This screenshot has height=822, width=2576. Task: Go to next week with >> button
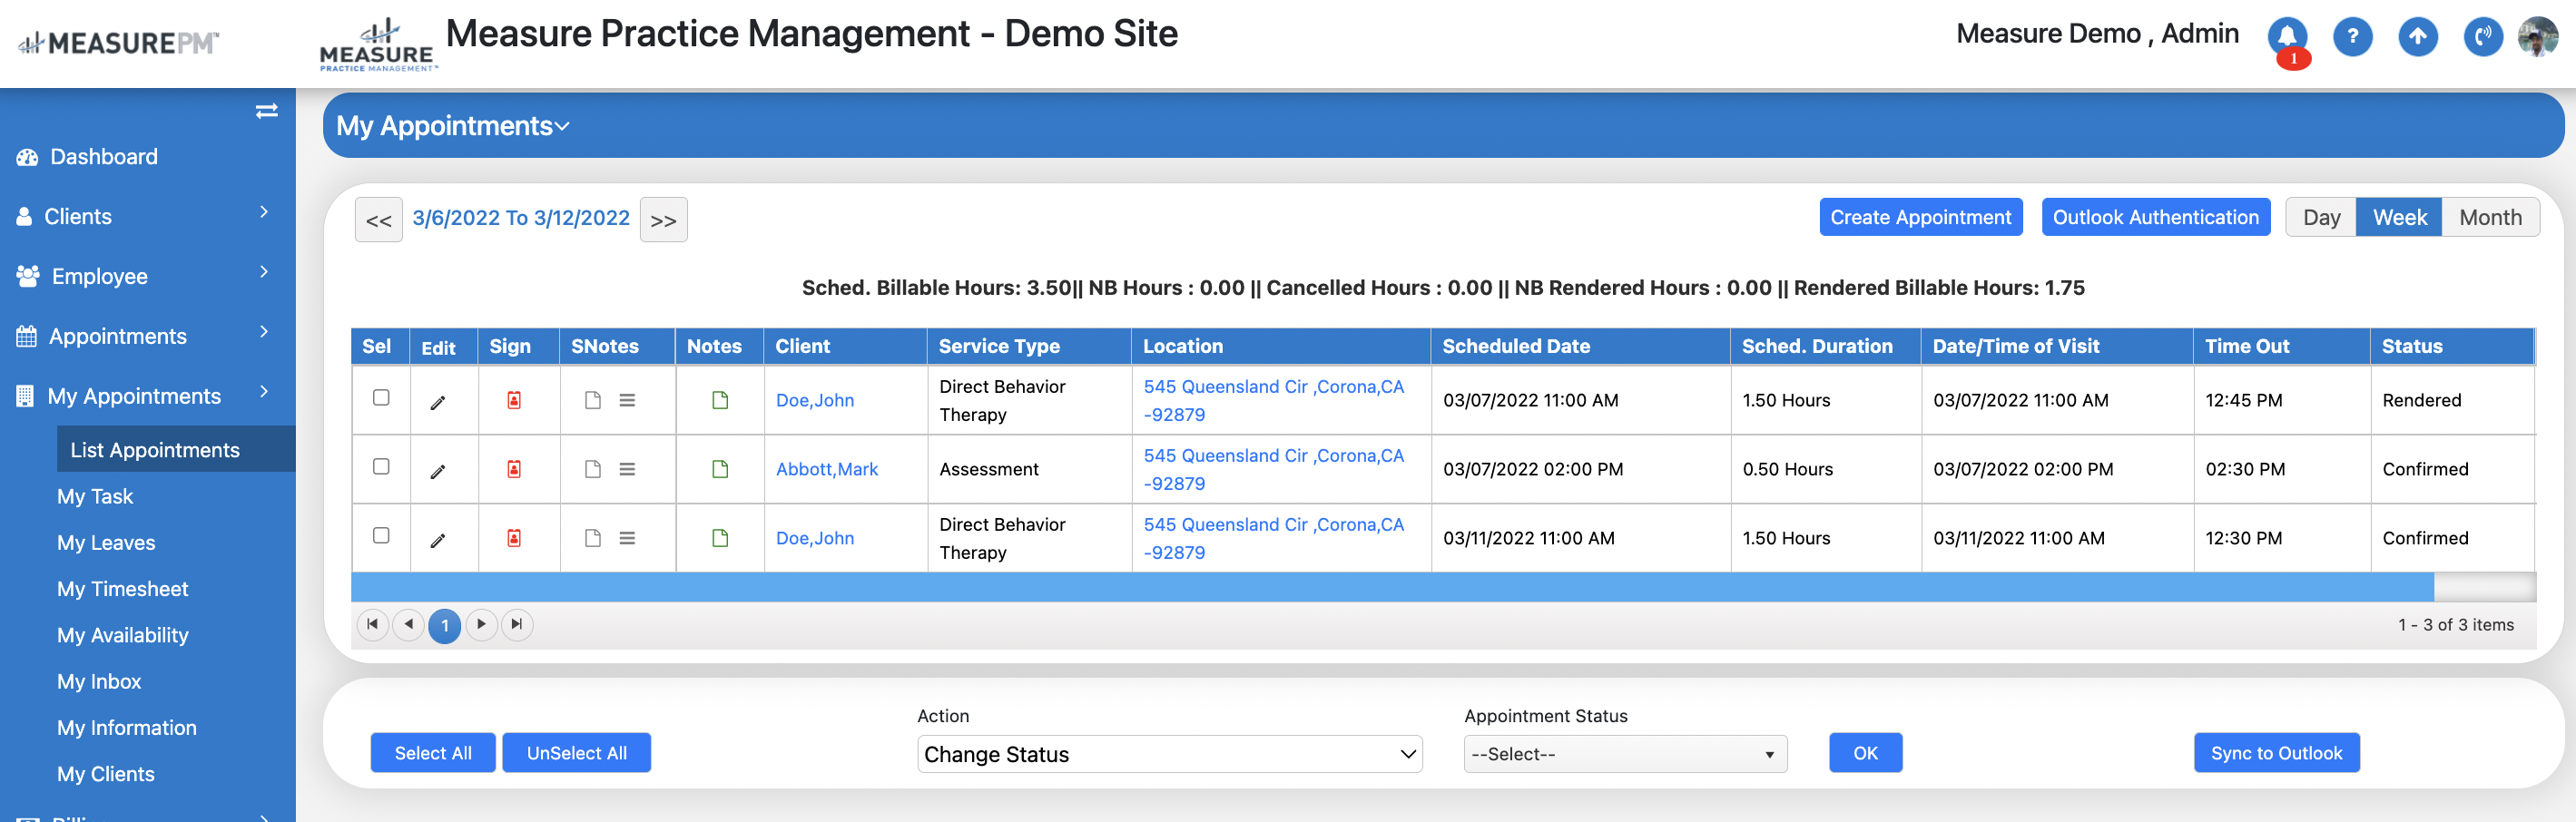click(x=663, y=220)
